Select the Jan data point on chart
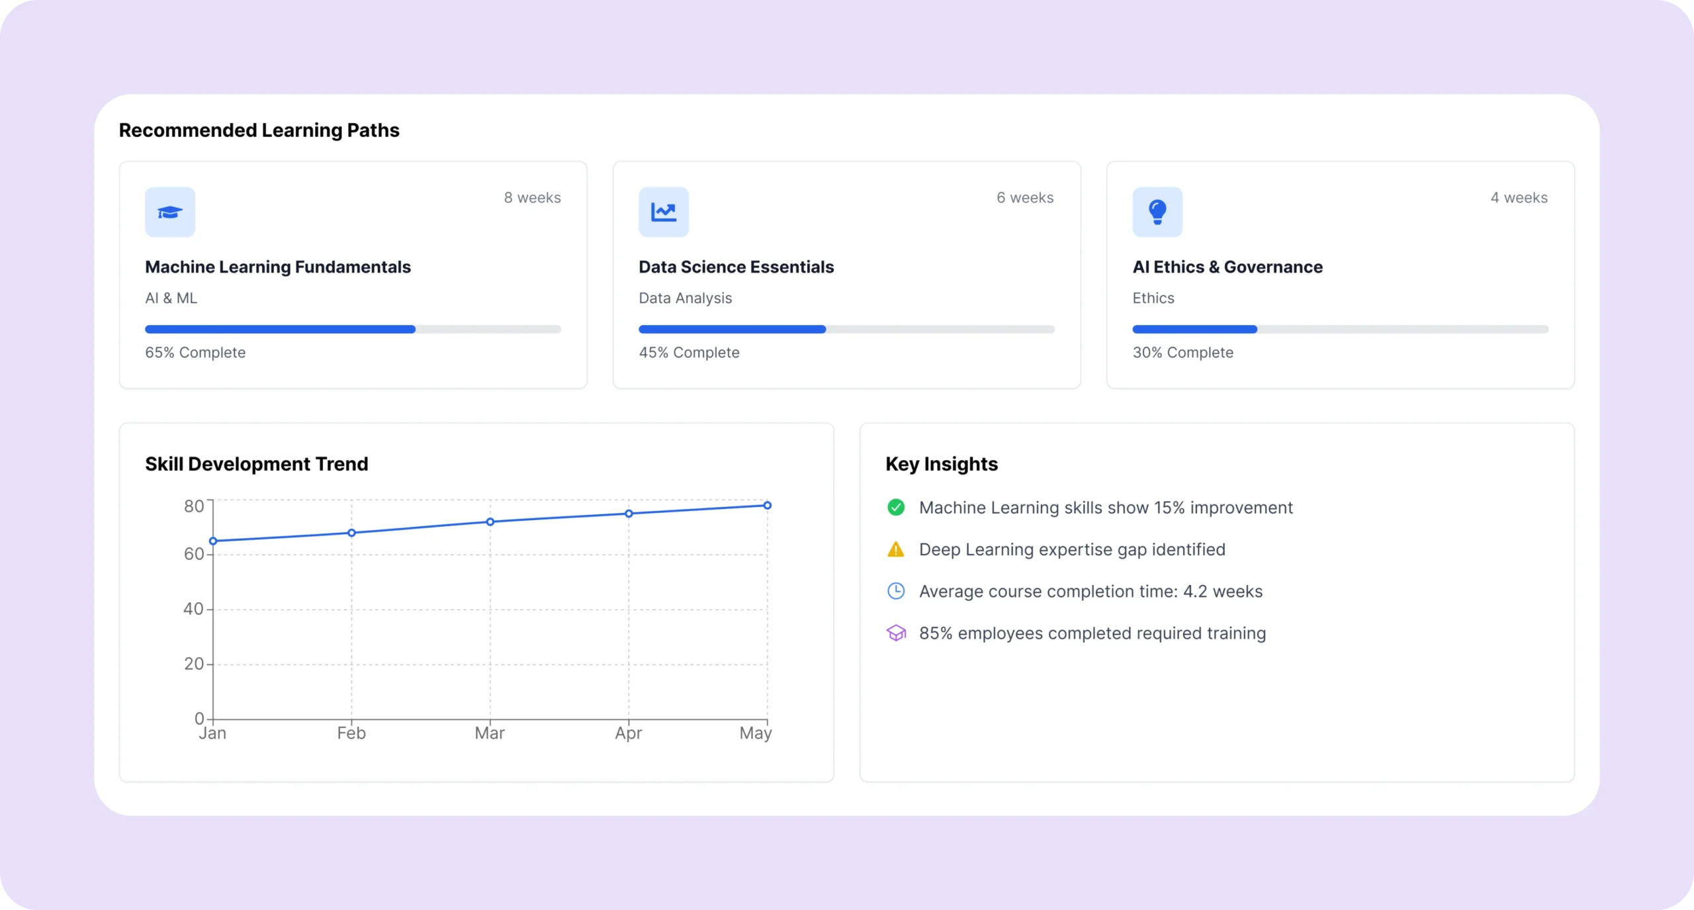The width and height of the screenshot is (1694, 910). [x=213, y=541]
